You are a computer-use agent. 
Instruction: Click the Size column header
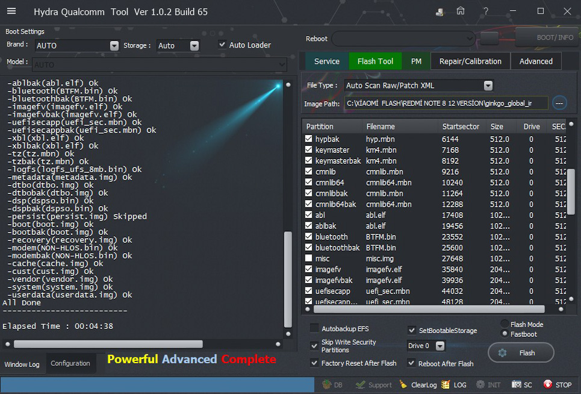(500, 127)
